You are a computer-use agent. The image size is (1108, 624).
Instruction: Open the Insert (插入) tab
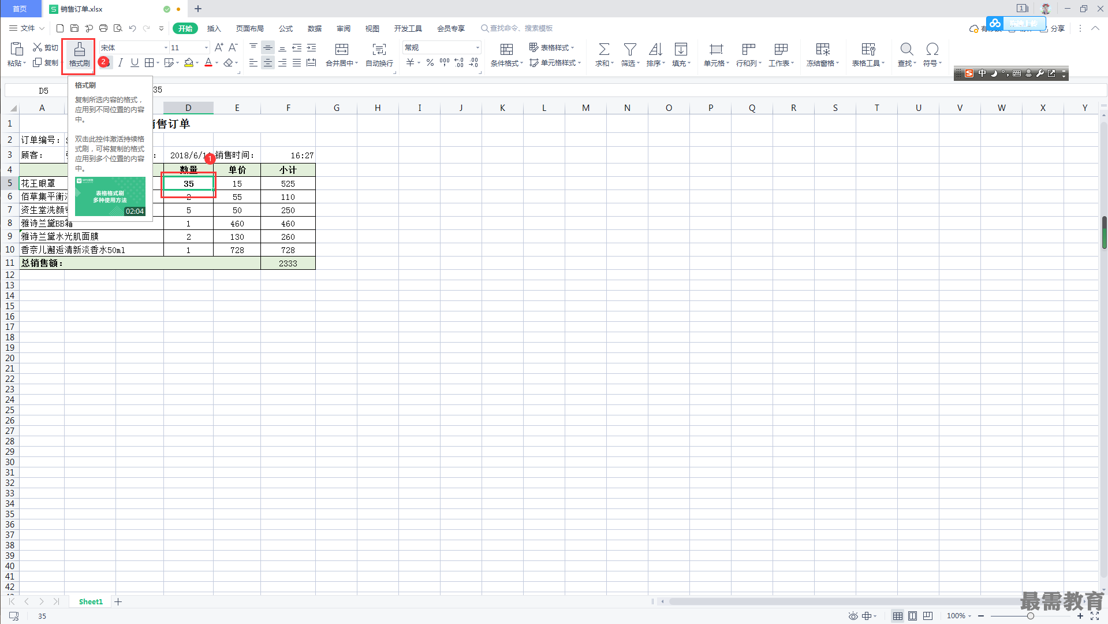pyautogui.click(x=214, y=28)
